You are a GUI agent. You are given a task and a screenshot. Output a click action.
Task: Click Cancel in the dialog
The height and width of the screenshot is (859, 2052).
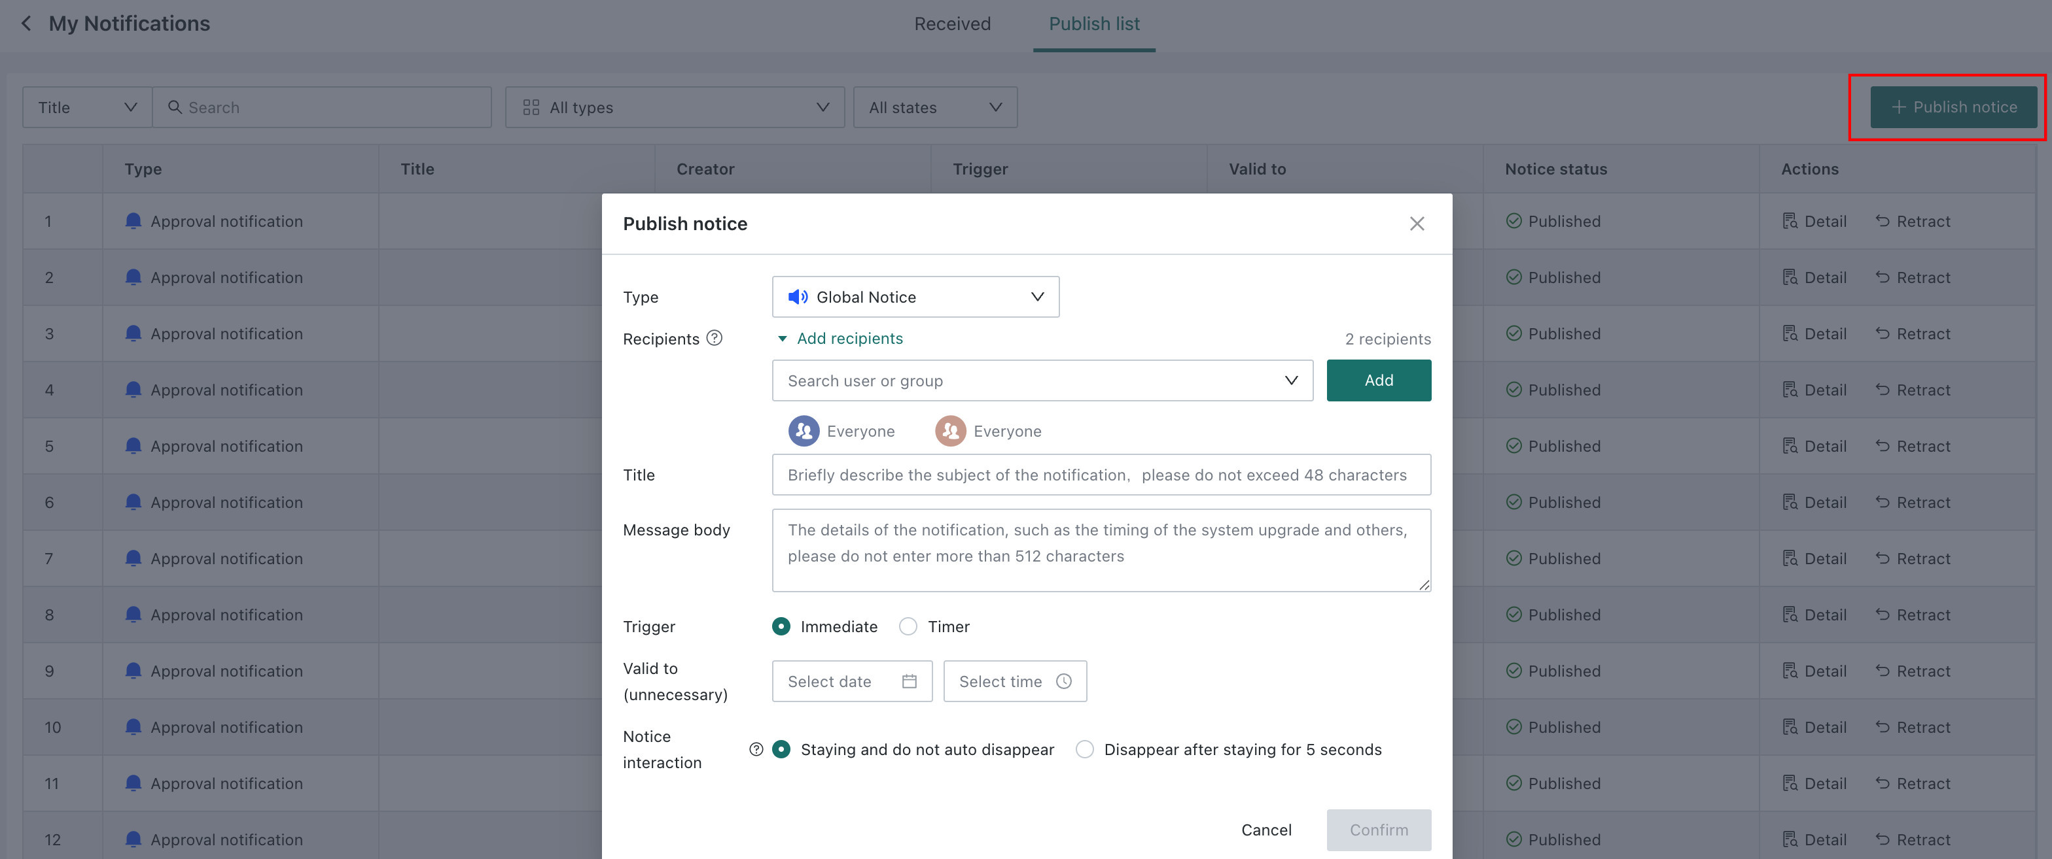pyautogui.click(x=1265, y=830)
